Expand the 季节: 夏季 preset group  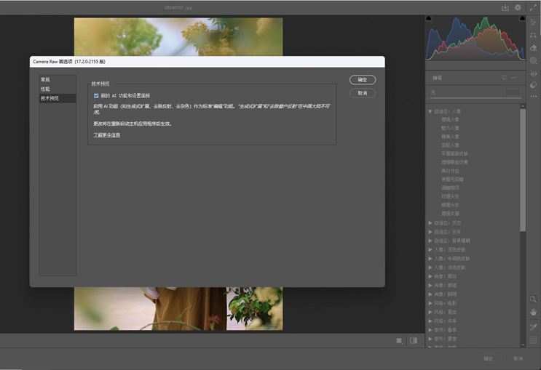(430, 339)
